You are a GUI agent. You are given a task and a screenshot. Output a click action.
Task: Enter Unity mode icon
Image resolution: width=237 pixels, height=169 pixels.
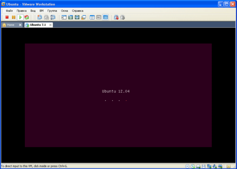point(84,17)
